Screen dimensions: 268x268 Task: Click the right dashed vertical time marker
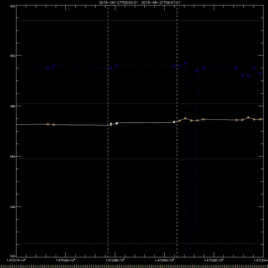177,131
